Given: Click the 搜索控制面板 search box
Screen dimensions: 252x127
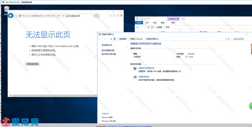Looking at the screenshot, I should [x=242, y=39].
